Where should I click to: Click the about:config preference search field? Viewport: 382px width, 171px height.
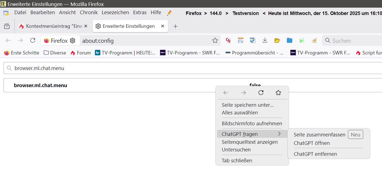coord(191,68)
